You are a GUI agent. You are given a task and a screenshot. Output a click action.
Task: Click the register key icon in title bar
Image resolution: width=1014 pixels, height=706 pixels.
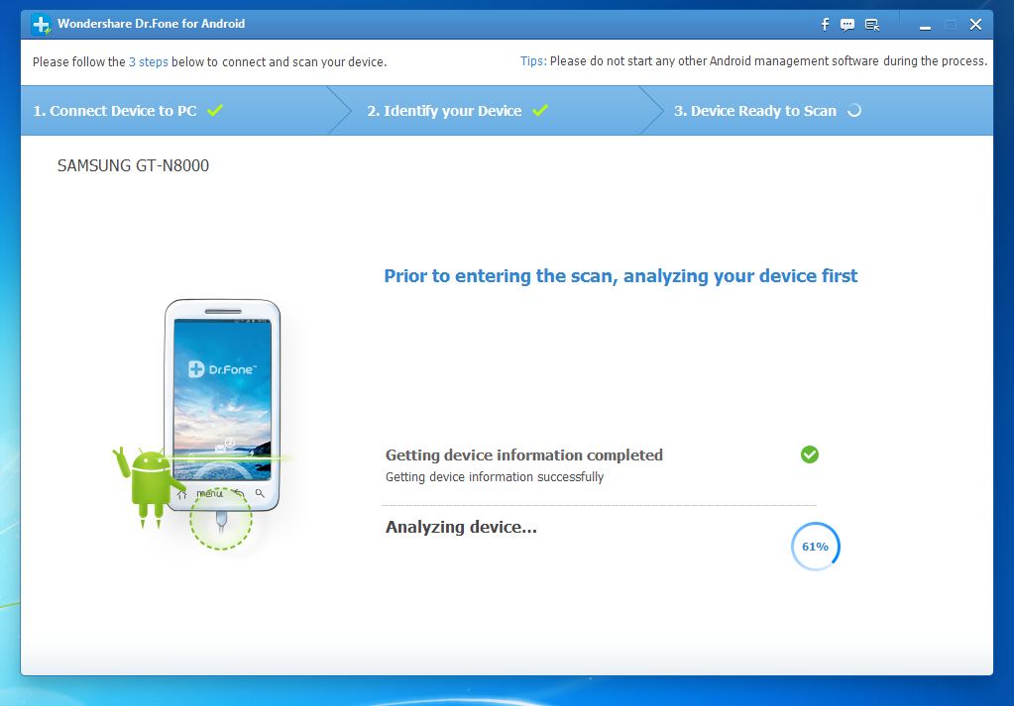(871, 25)
